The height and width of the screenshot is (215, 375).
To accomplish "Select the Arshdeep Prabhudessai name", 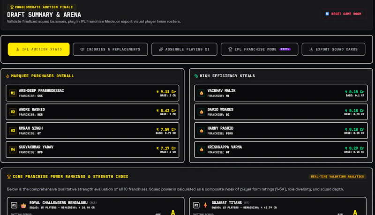I will pyautogui.click(x=41, y=91).
